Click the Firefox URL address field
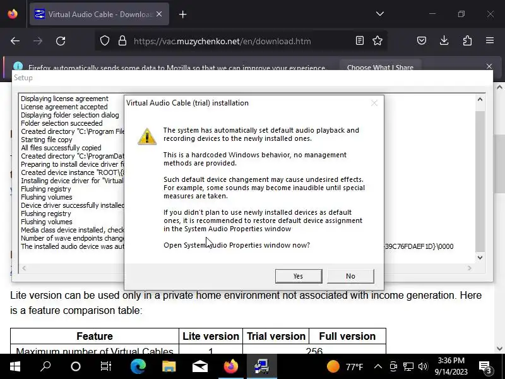The width and height of the screenshot is (505, 379). point(222,41)
